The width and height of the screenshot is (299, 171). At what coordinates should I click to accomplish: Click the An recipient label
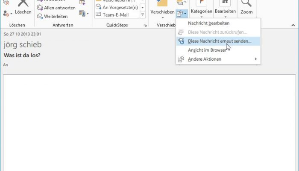(x=6, y=65)
